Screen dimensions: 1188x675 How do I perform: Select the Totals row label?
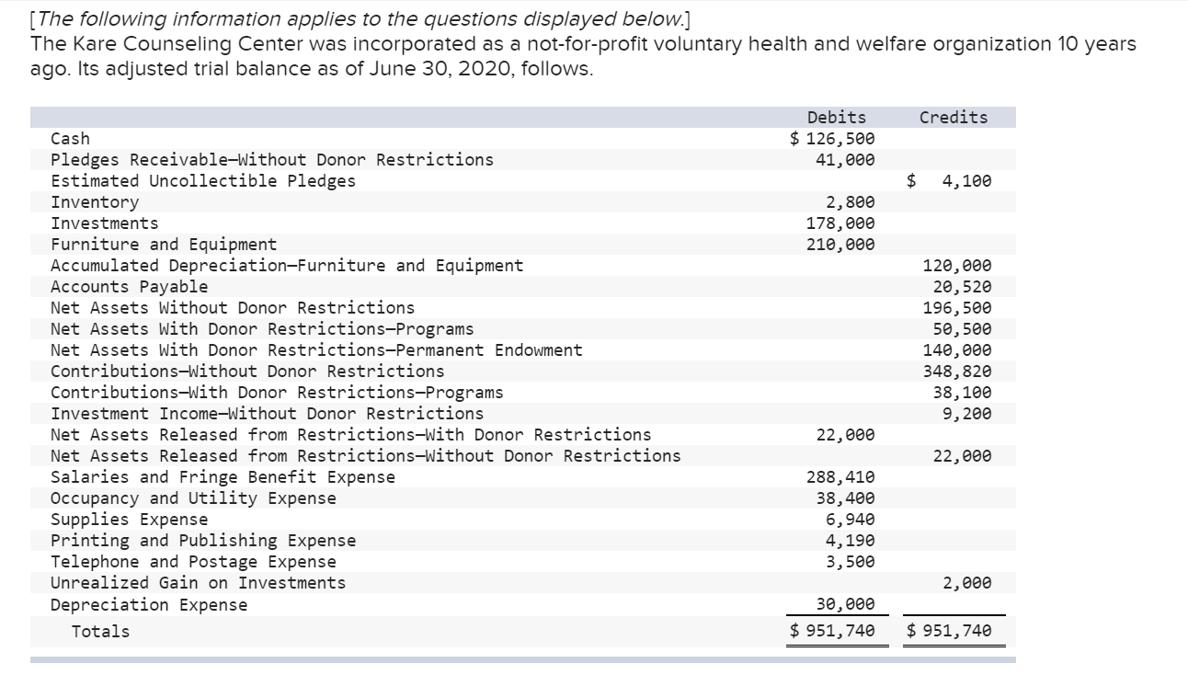coord(100,632)
